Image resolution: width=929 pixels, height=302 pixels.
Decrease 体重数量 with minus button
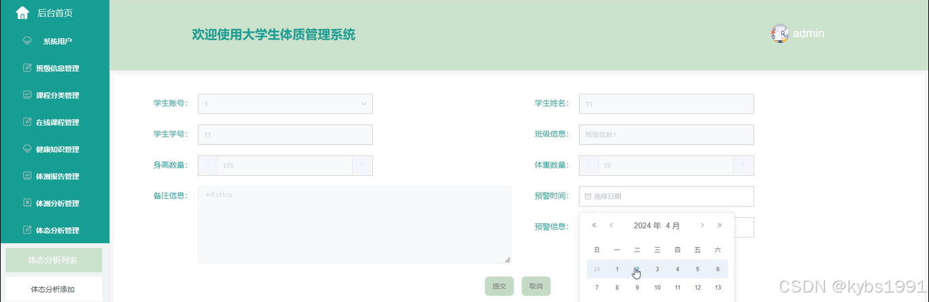coord(589,166)
